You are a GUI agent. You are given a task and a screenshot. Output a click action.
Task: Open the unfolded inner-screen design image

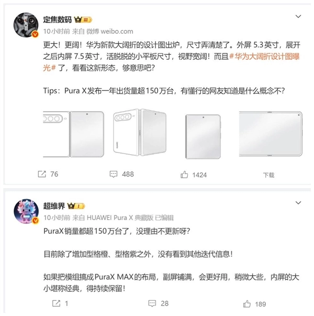coord(271,134)
